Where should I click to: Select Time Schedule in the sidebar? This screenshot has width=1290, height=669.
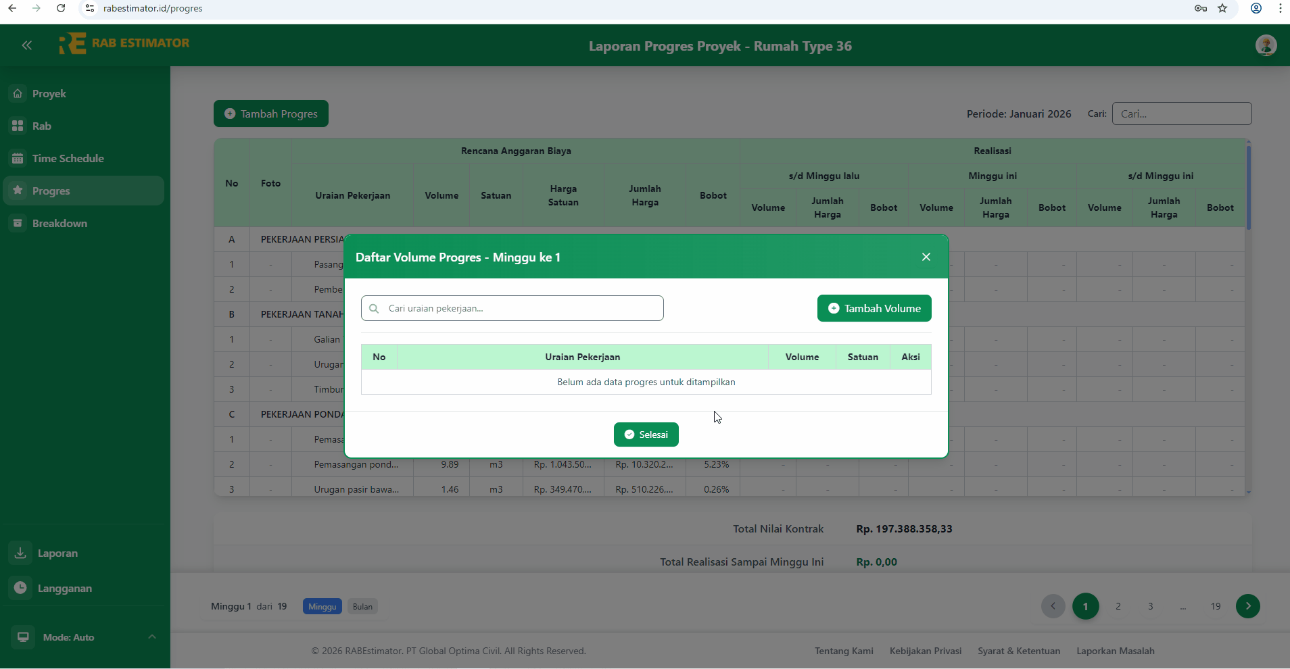67,158
